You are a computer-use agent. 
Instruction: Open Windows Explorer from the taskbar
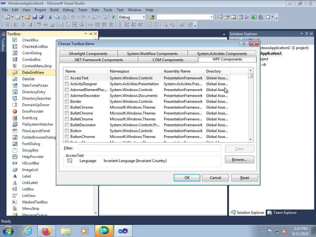pos(66,231)
